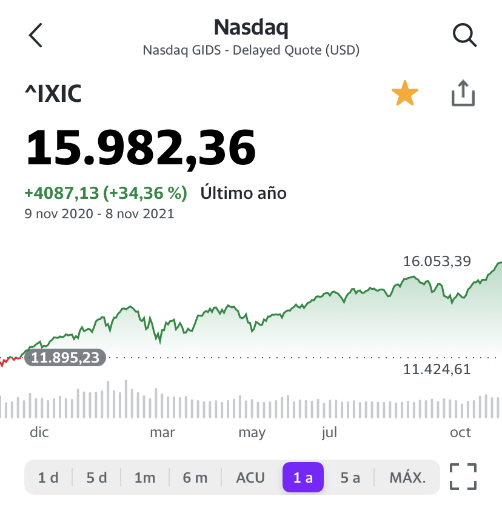Select the 5 d range tab
The height and width of the screenshot is (516, 502).
97,478
